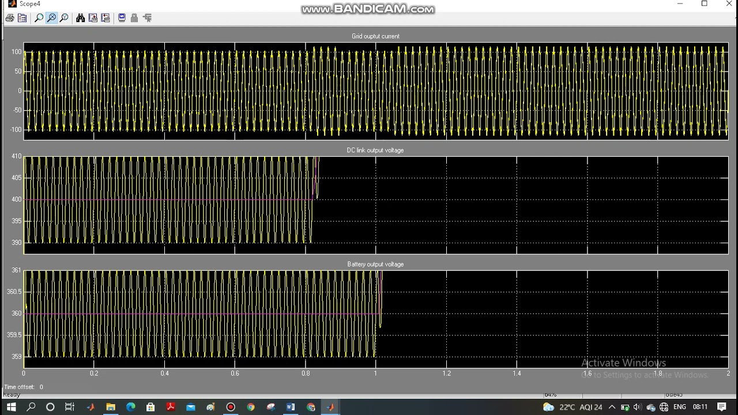
Task: Click the 400 label on DC link axis
Action: (x=16, y=199)
